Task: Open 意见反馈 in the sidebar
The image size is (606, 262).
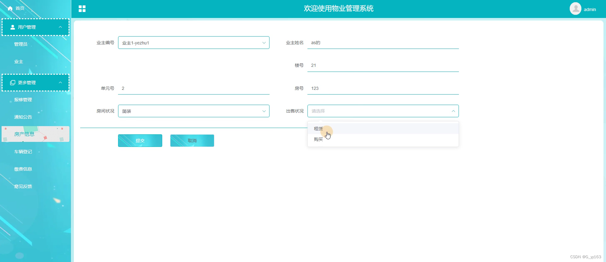Action: tap(23, 186)
